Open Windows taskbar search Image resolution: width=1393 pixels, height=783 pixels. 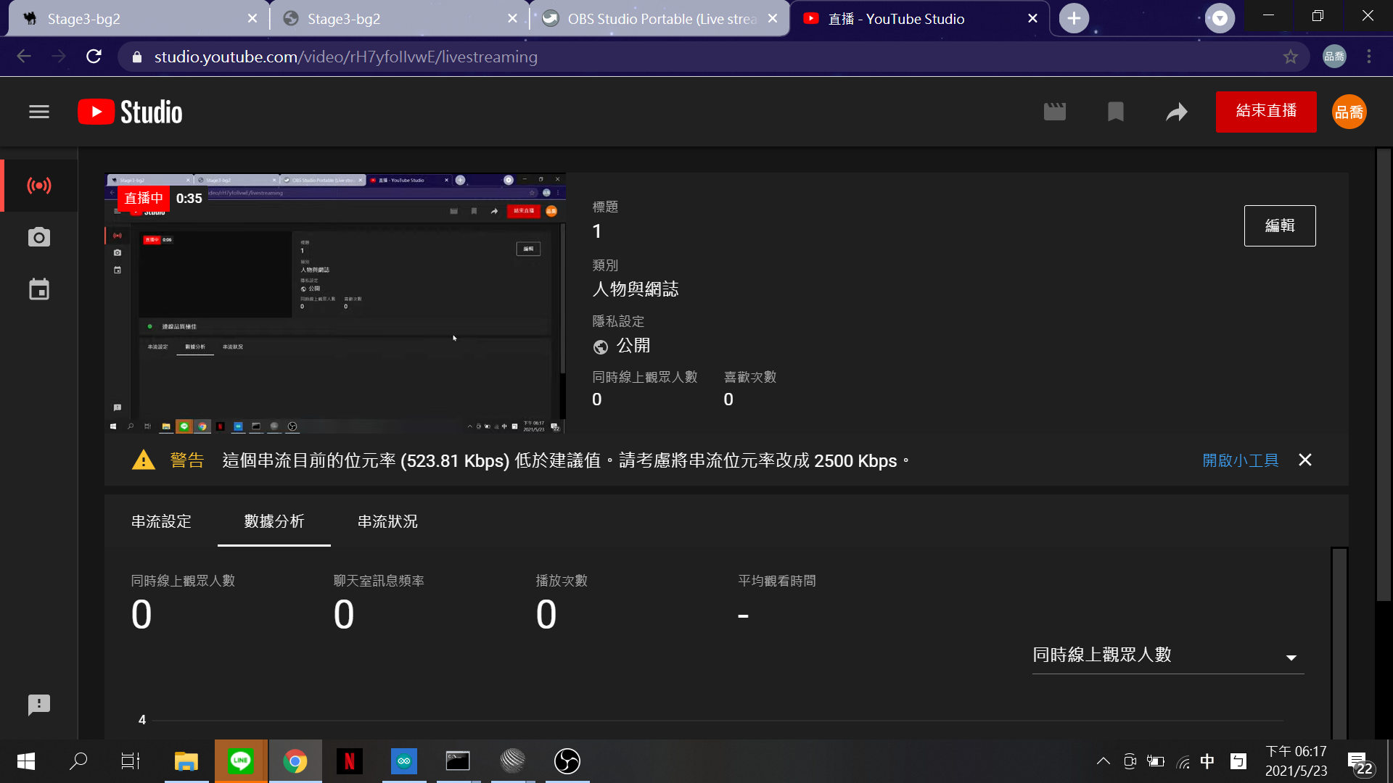(78, 761)
